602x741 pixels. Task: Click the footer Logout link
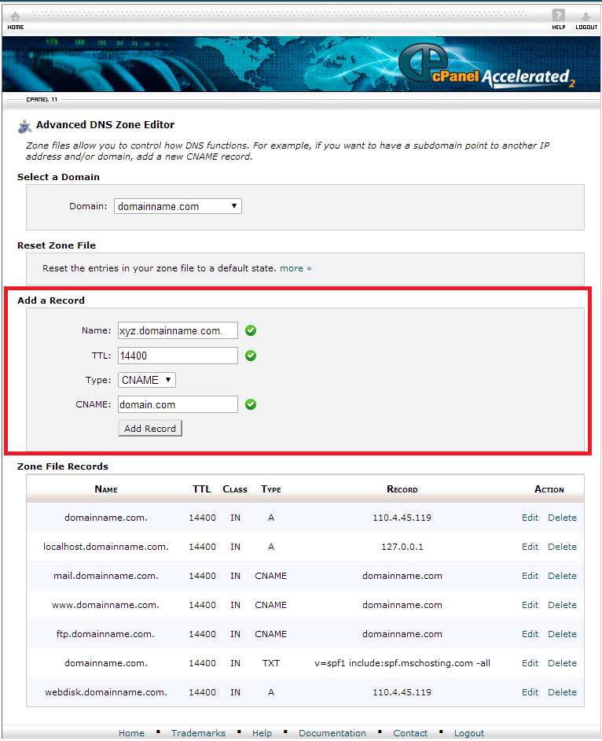[x=469, y=733]
